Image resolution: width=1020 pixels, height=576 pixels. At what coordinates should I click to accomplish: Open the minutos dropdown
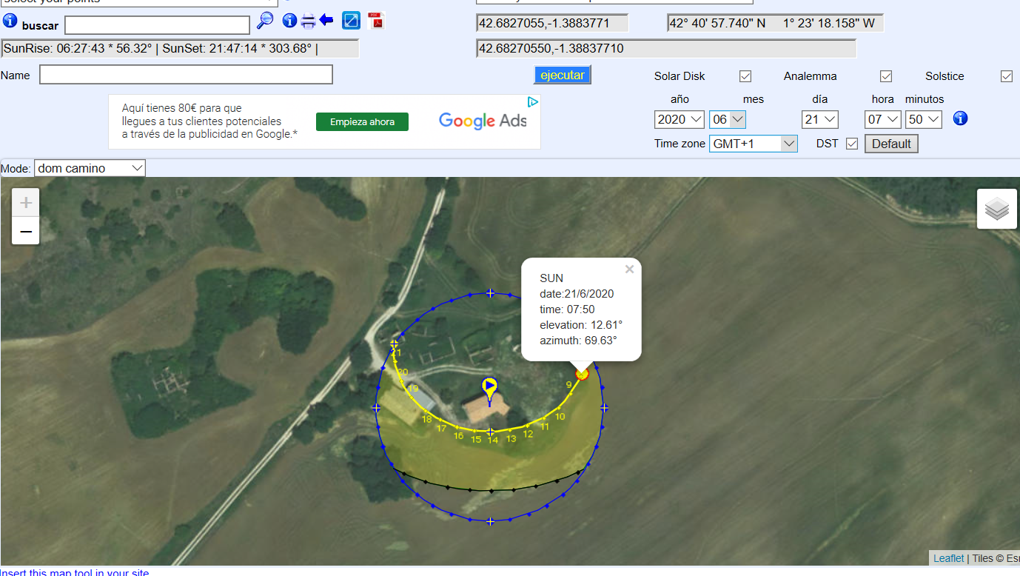pyautogui.click(x=924, y=119)
